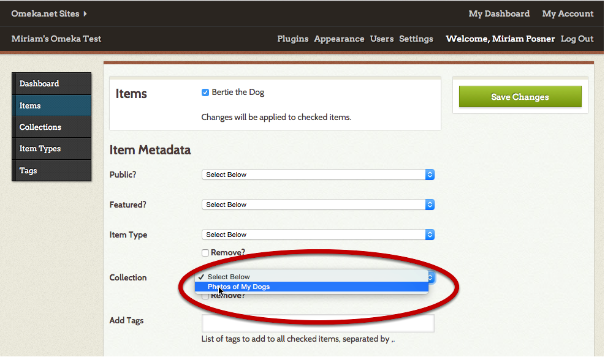Open the Item Type dropdown
This screenshot has width=605, height=357.
[318, 235]
